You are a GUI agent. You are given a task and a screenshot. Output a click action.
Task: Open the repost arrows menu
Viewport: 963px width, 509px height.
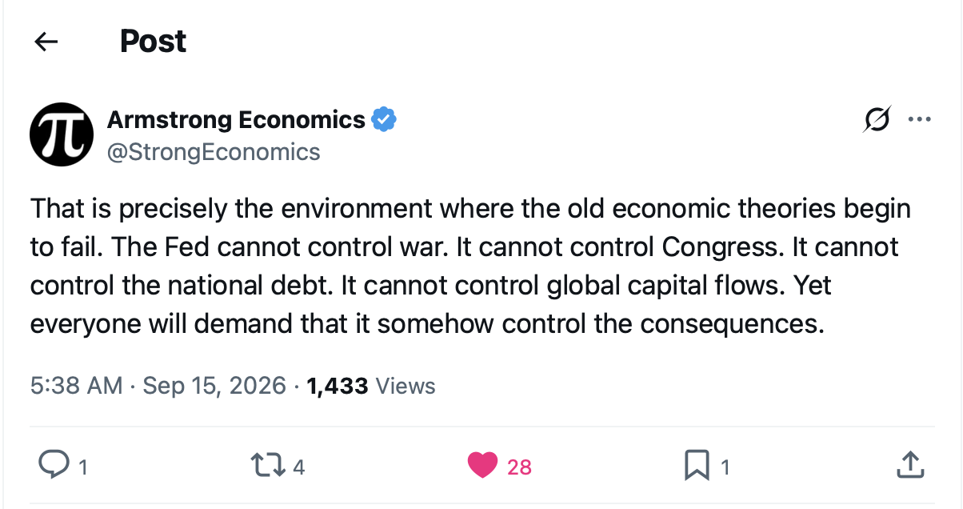(x=267, y=465)
